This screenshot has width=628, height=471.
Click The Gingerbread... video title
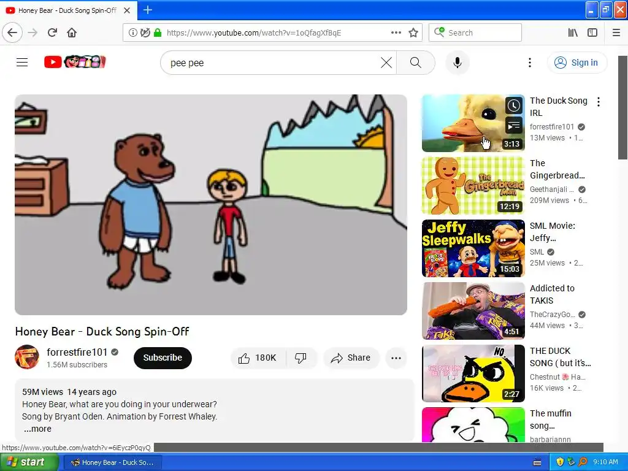(557, 169)
